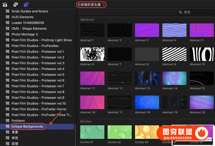
Task: Click the icon beside Photo Montage 3
Action: [7, 34]
